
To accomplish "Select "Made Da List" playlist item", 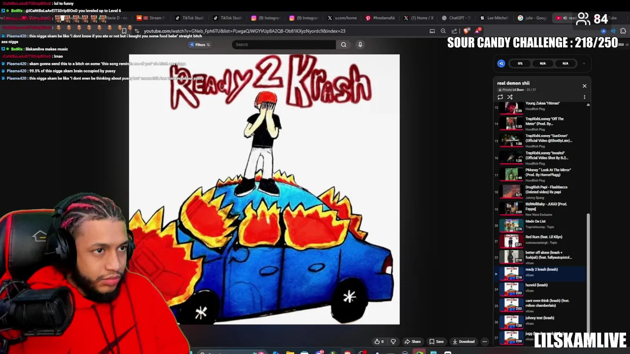I will (x=540, y=225).
